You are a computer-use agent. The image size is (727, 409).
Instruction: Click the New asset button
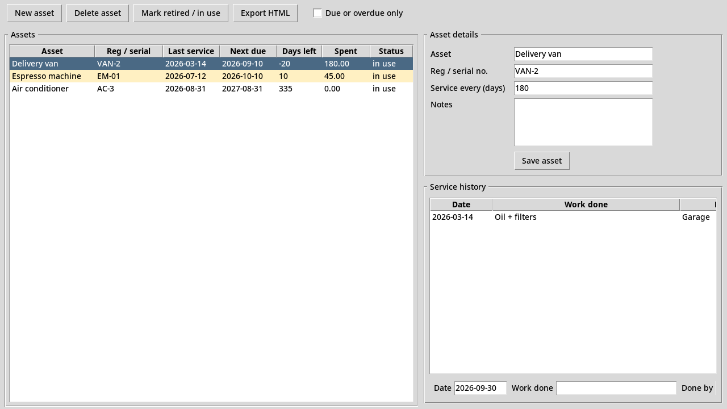(x=34, y=13)
